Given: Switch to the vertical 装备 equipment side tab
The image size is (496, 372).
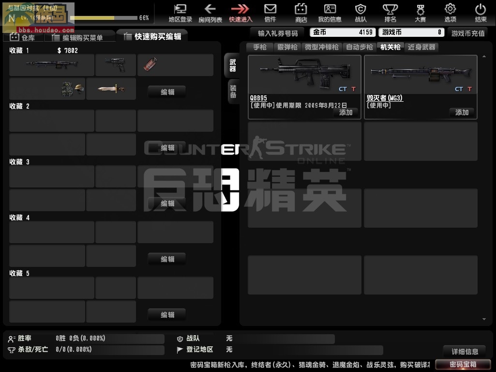Looking at the screenshot, I should pos(233,92).
